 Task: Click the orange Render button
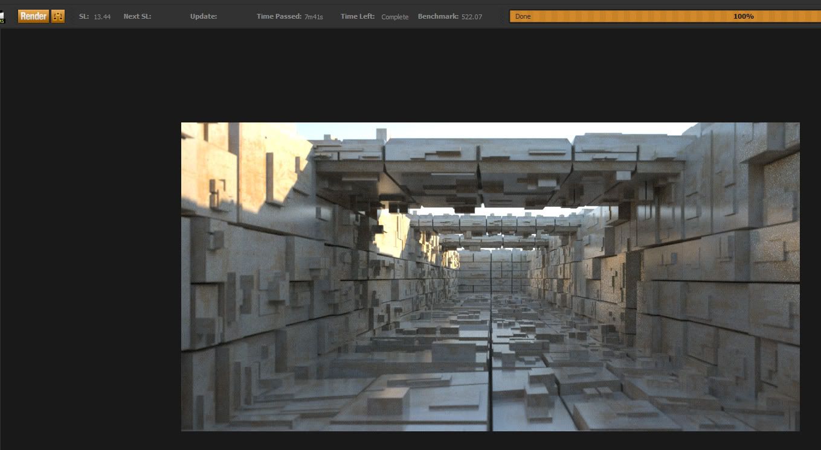point(33,16)
